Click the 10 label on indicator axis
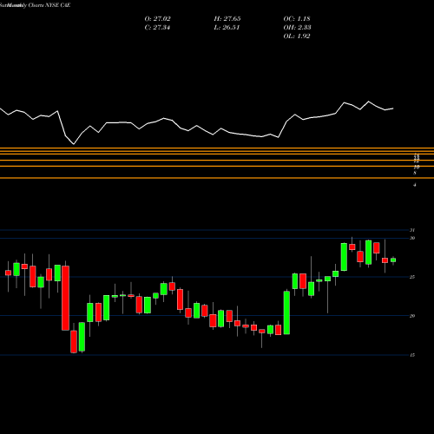 pos(417,167)
